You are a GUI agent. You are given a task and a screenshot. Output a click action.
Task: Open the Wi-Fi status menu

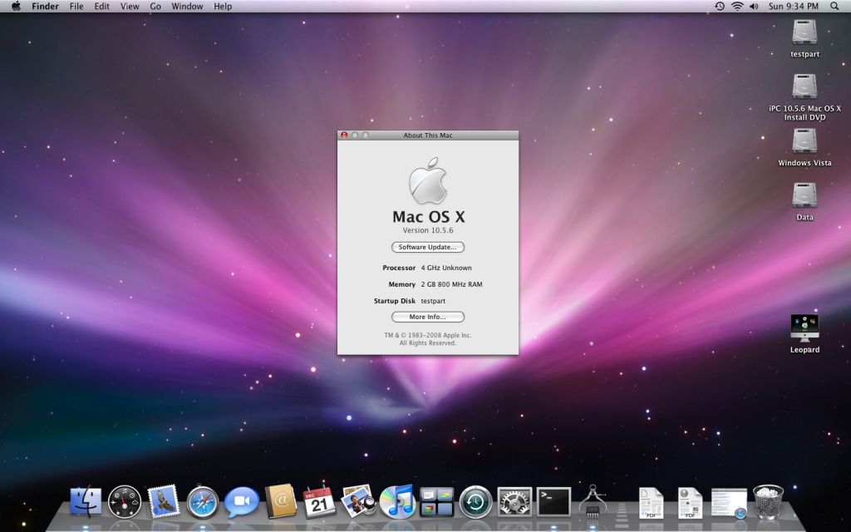[737, 6]
